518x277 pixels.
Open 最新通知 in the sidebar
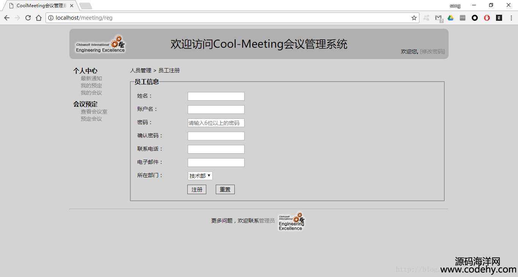[91, 78]
